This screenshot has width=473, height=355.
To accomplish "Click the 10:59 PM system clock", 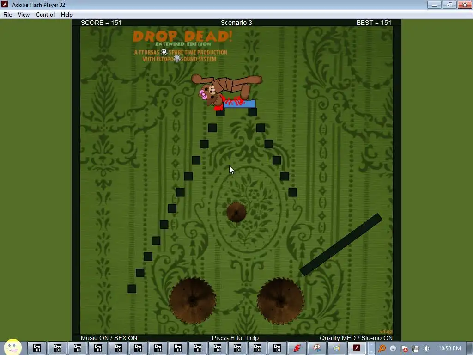I will pos(449,349).
